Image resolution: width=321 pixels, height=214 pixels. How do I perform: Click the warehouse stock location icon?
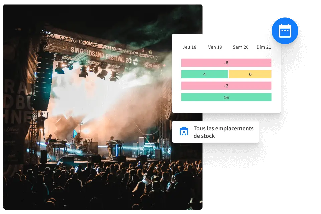[x=184, y=131]
